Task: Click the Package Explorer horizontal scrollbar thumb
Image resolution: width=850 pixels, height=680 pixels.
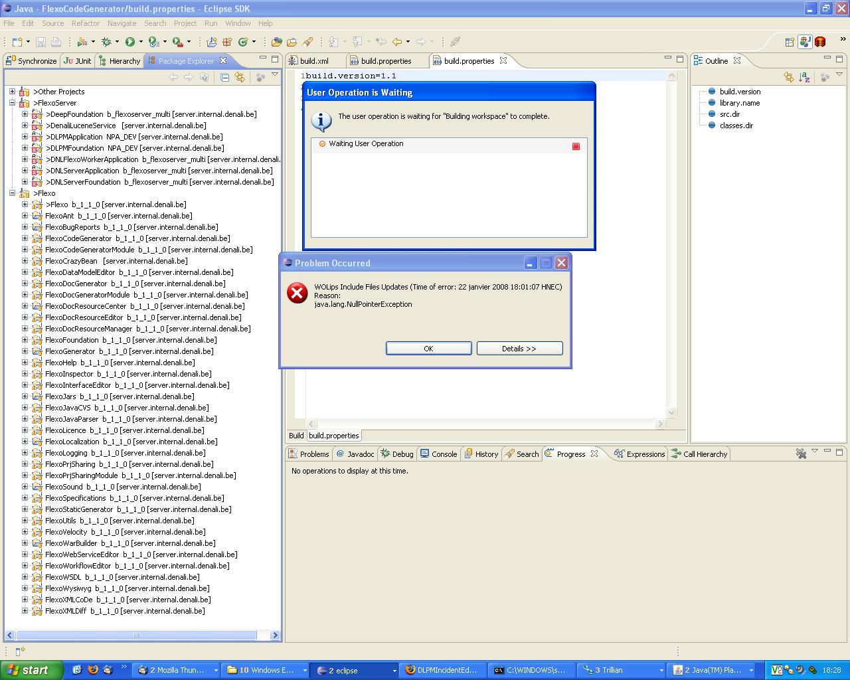Action: 136,635
